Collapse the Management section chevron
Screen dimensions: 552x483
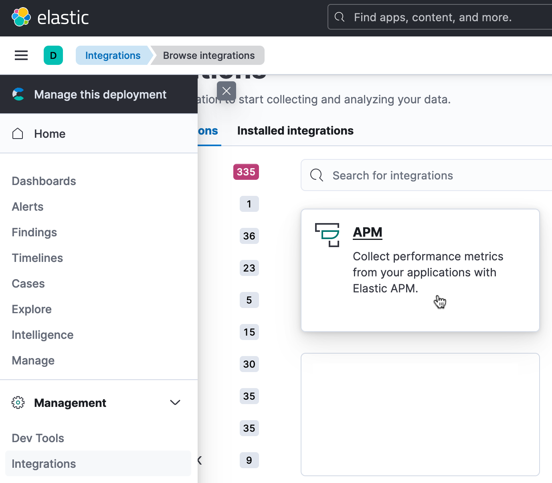point(175,402)
